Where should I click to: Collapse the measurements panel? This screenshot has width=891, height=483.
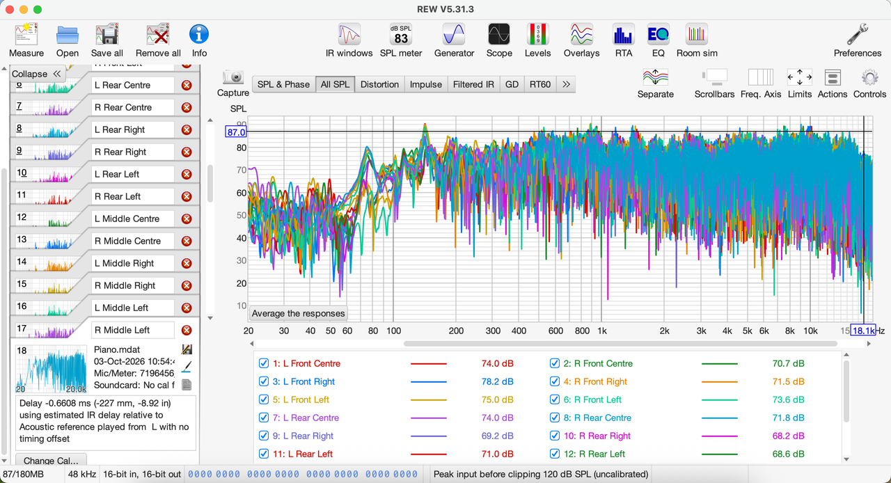[x=37, y=74]
